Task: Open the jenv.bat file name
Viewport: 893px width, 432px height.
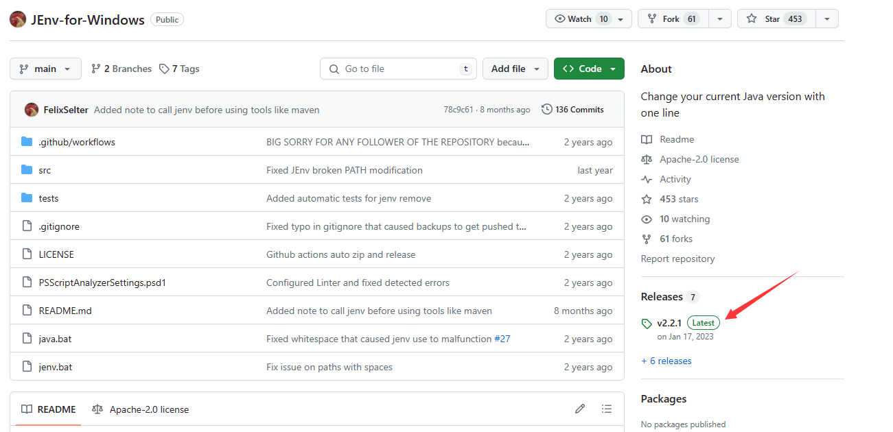Action: [56, 367]
